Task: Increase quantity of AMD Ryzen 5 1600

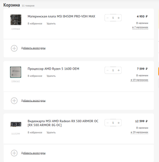Action: 118,70
